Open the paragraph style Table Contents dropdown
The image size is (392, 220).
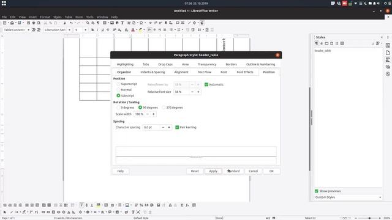coord(29,30)
